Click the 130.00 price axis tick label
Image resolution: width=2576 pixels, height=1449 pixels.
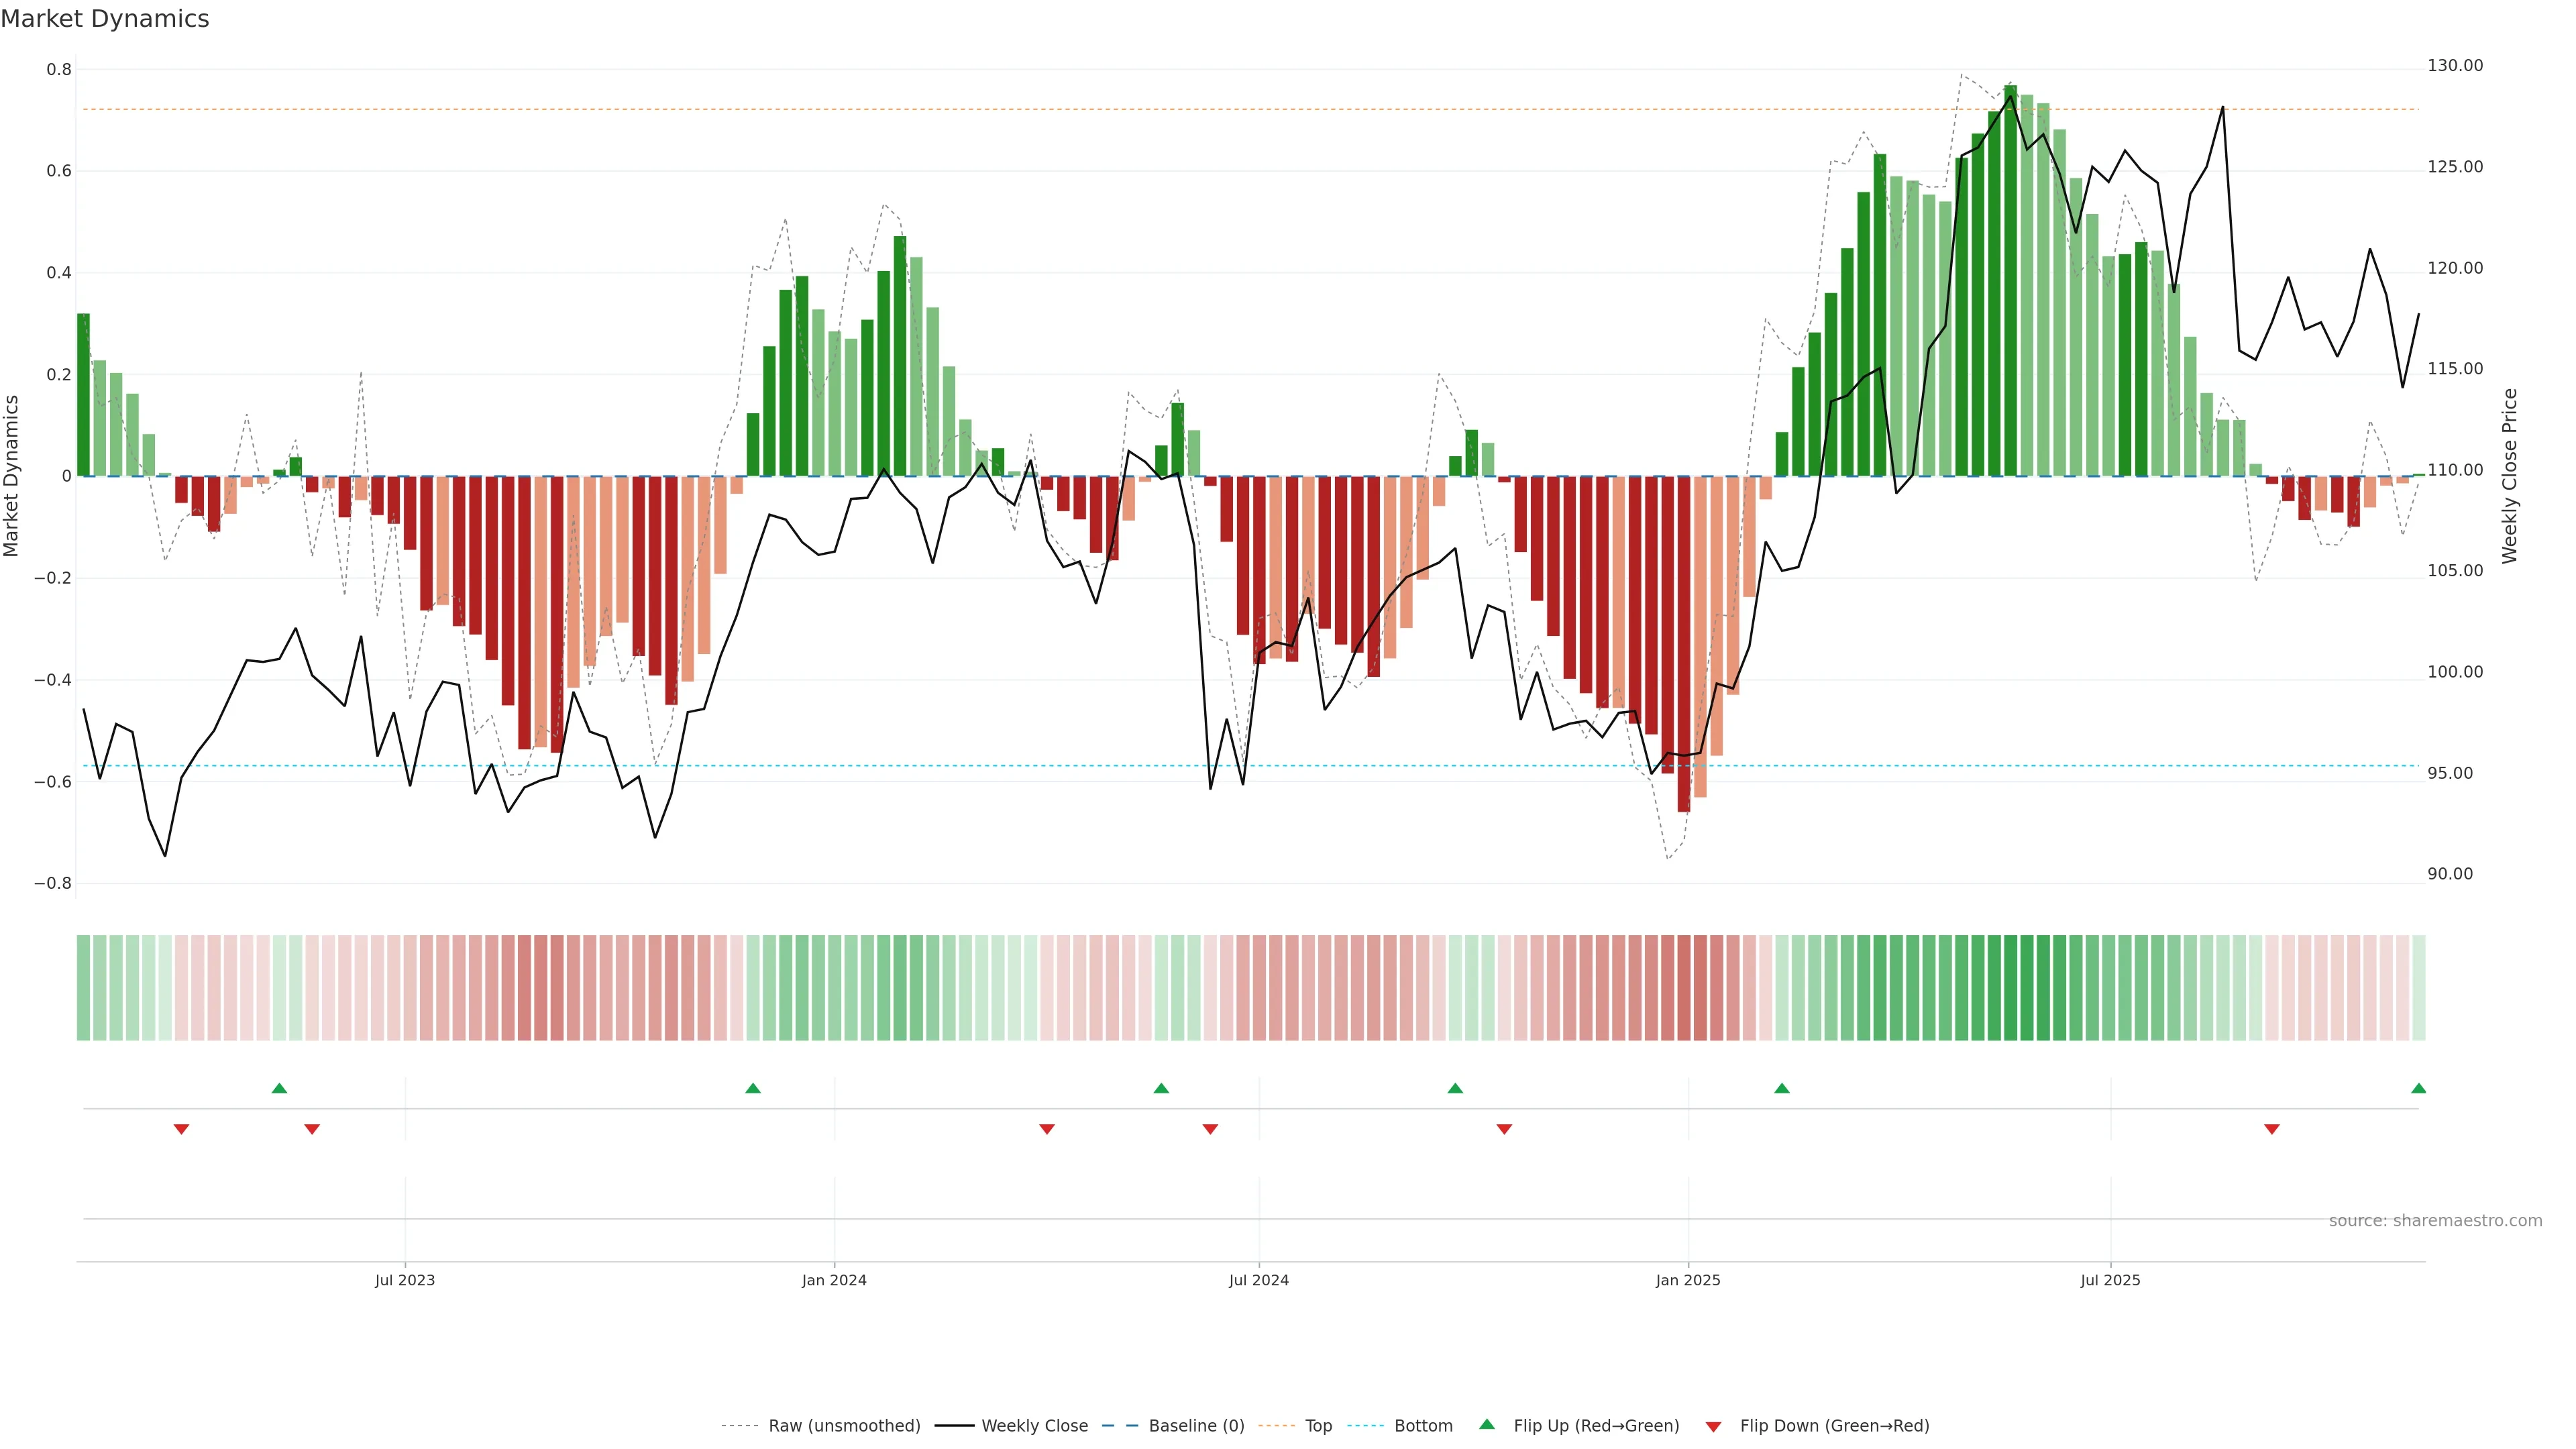2455,66
